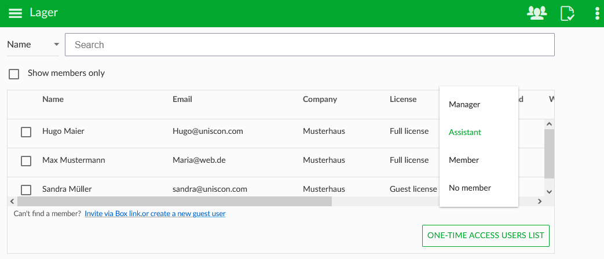Choose Manager from the role list

click(x=464, y=105)
